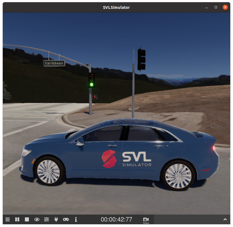The image size is (233, 227).
Task: Open the plug bridge connection icon
Action: tap(56, 220)
